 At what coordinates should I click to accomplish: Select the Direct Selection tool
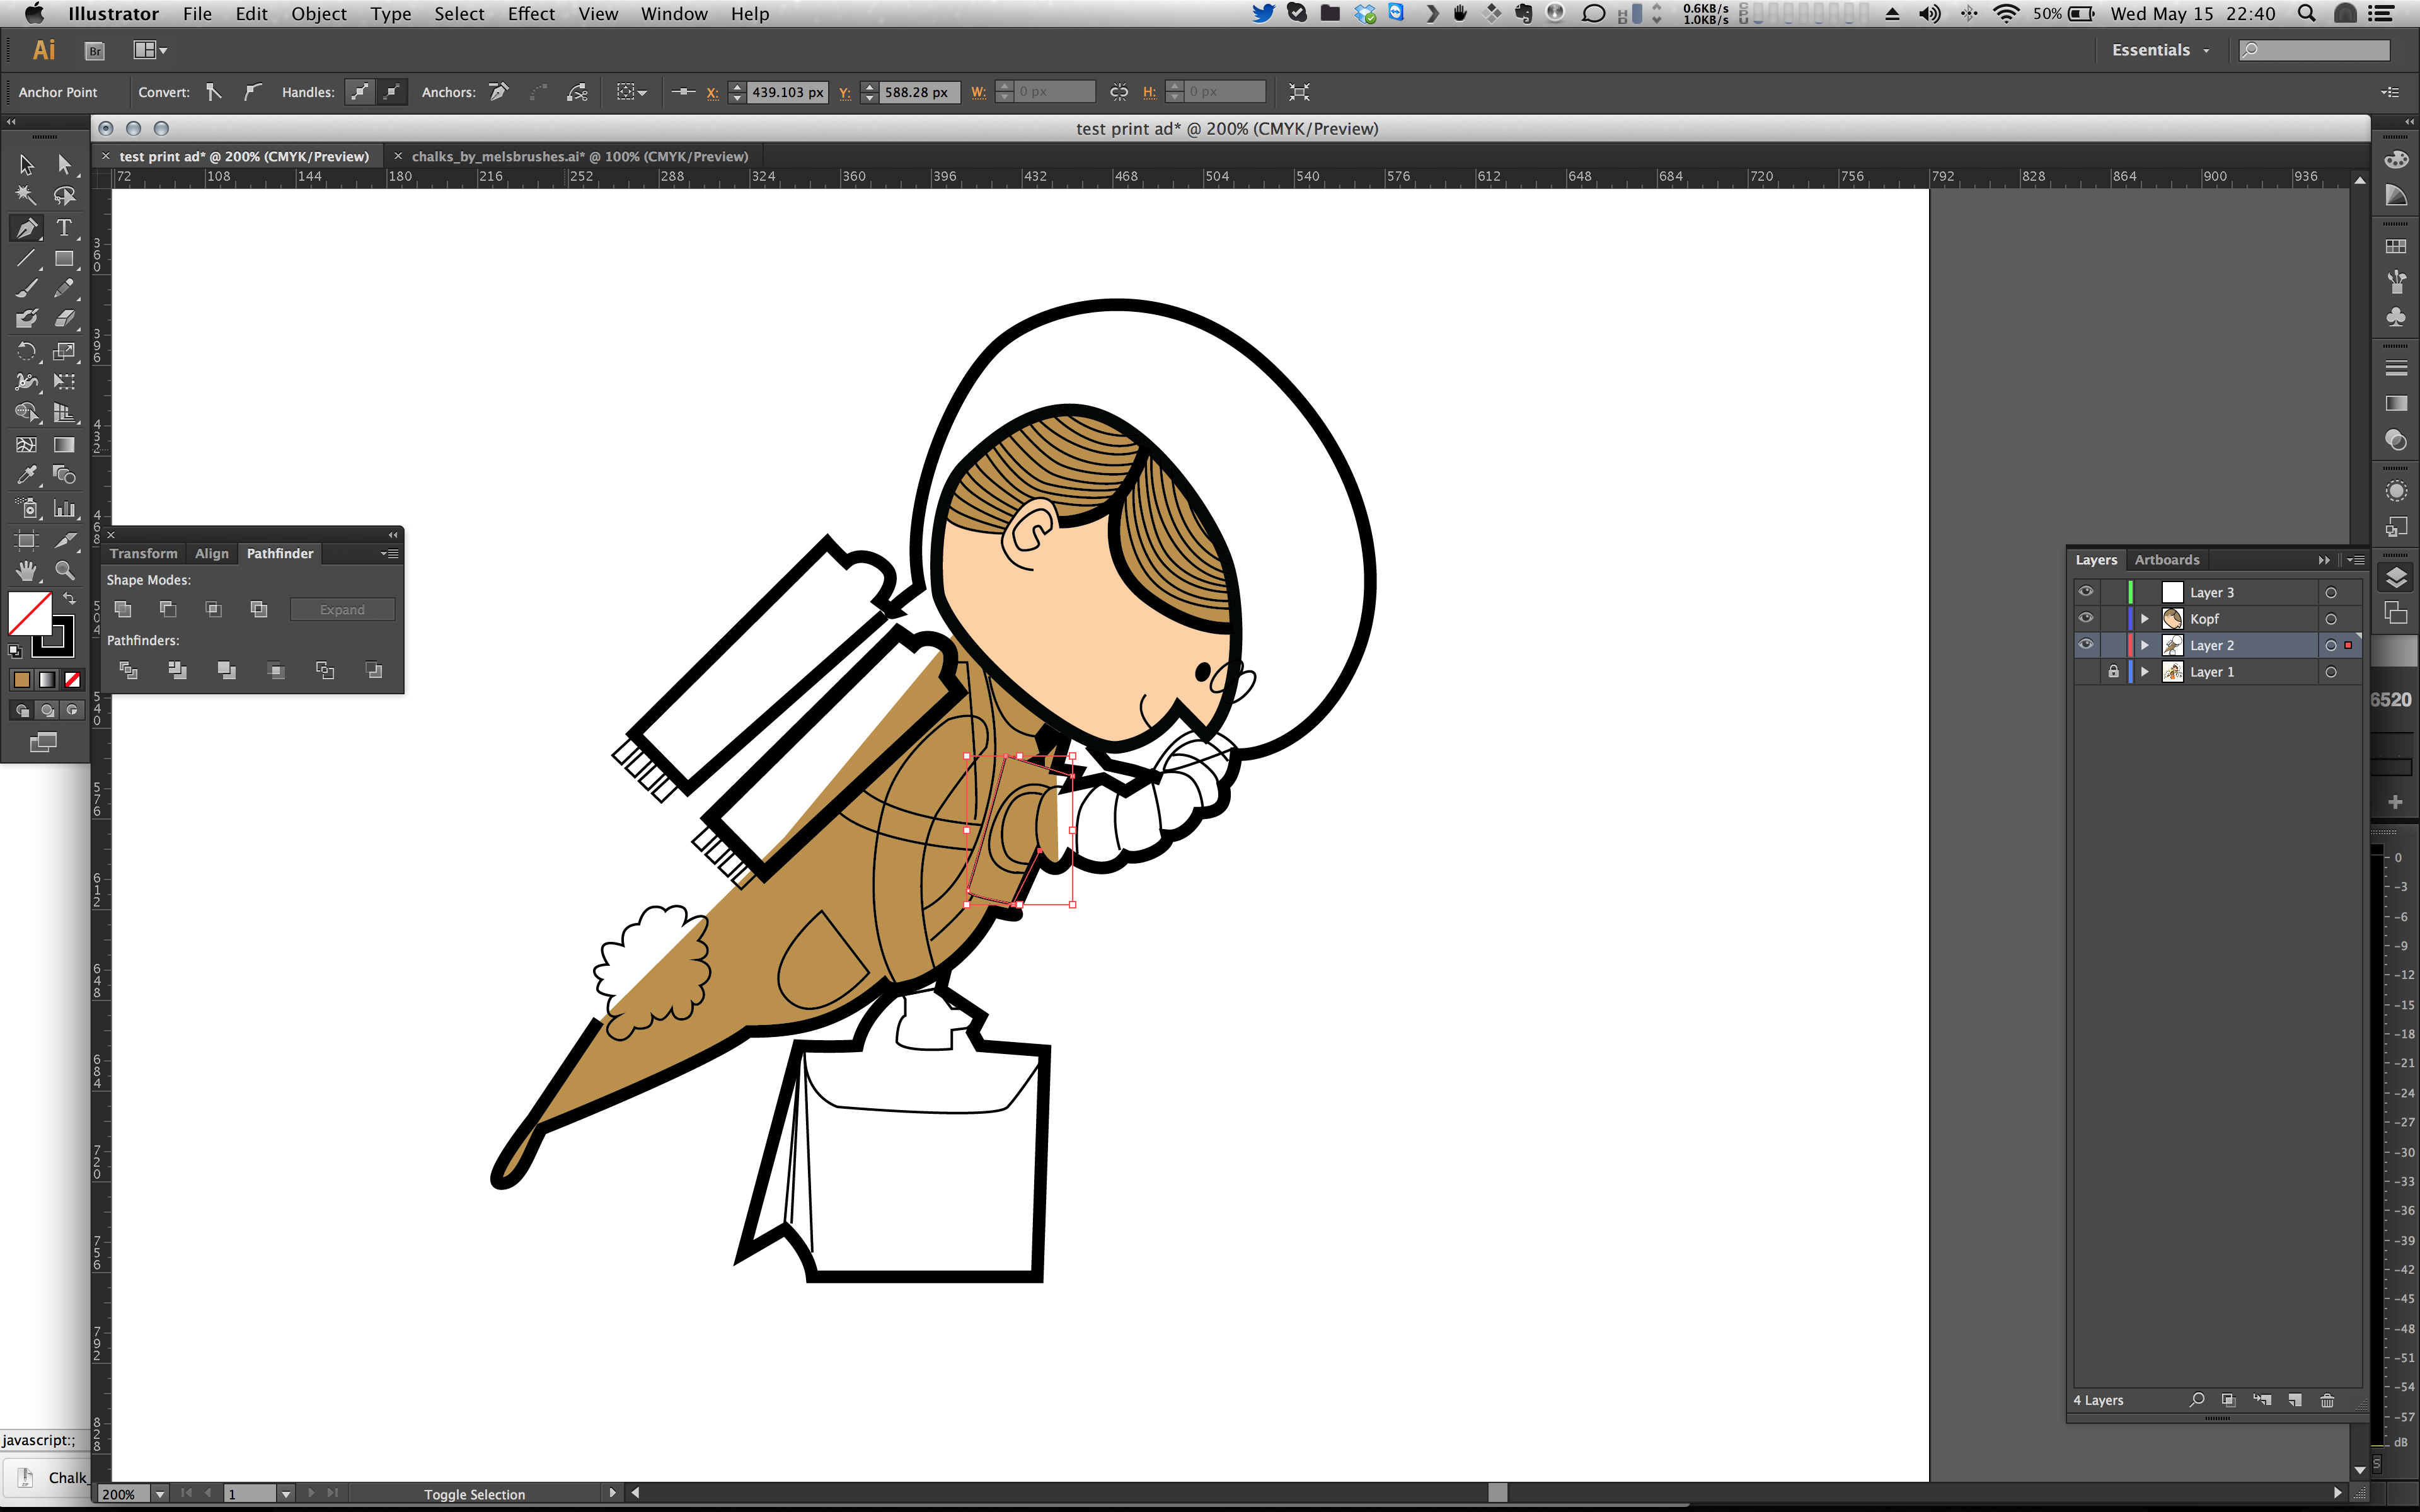click(x=64, y=164)
